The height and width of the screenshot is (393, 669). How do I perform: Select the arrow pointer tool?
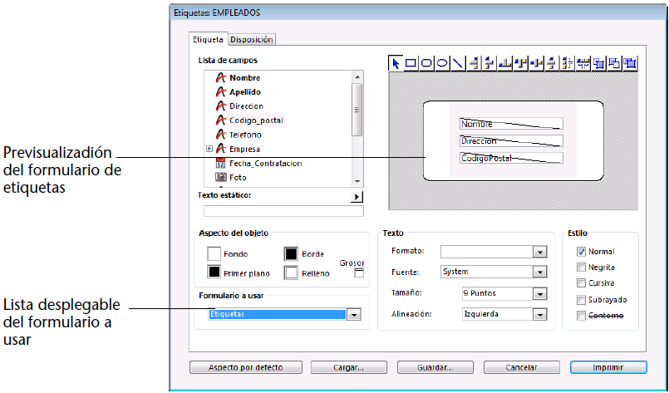(x=396, y=62)
